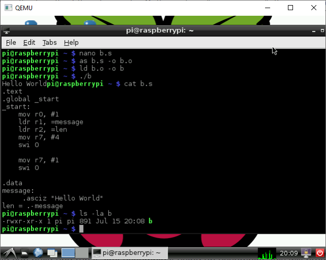Click the screen lock tray icon

(x=307, y=252)
